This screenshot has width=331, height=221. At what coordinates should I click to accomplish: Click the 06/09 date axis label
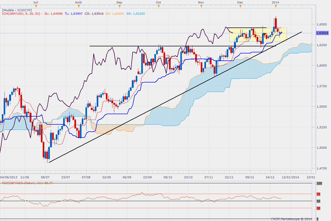(127, 177)
